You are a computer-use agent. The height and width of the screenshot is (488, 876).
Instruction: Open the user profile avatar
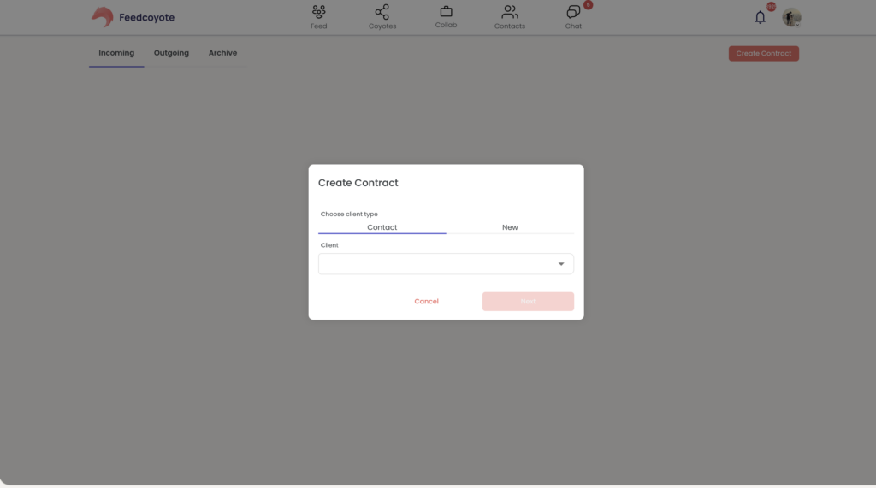coord(791,17)
